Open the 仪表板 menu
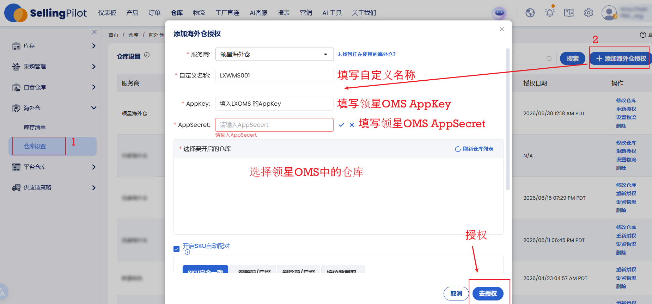652x304 pixels. pos(107,13)
